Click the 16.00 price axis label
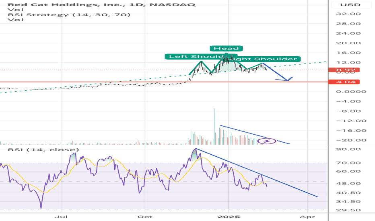 coord(348,53)
